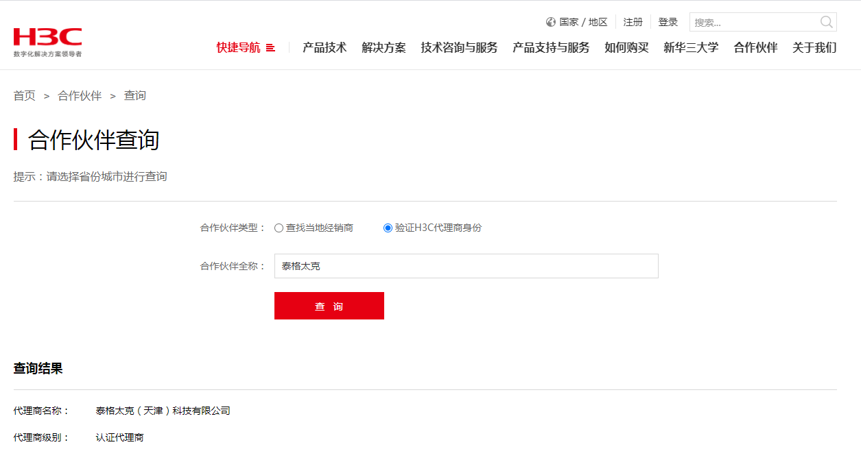Open the 关于我们 navigation item

pos(814,48)
